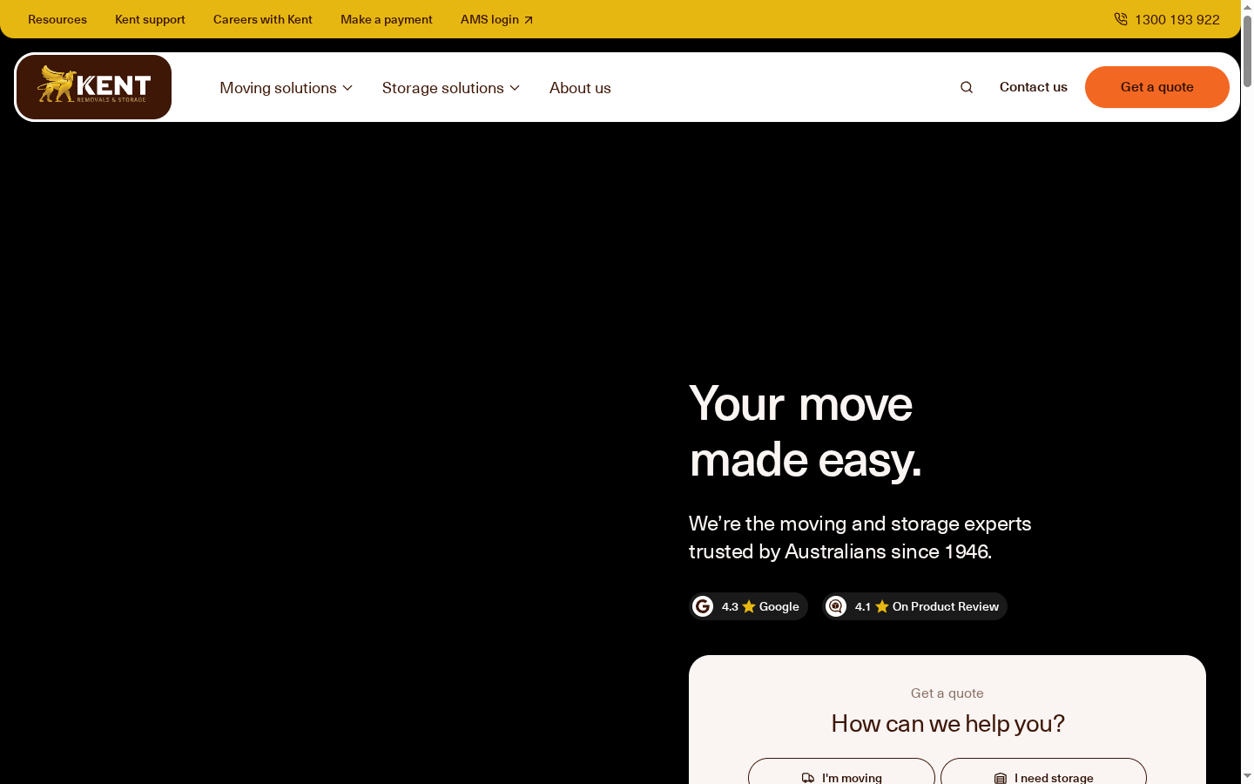Open the Resources link in the top bar

pyautogui.click(x=57, y=19)
